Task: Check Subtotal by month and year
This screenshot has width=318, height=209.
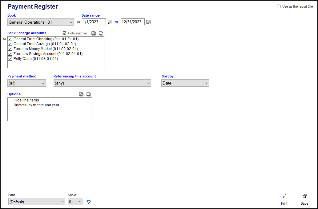Action: click(x=10, y=105)
